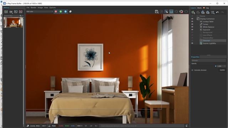228x128 pixels.
Task: Create new layer icon in Layers panel
Action: [193, 12]
